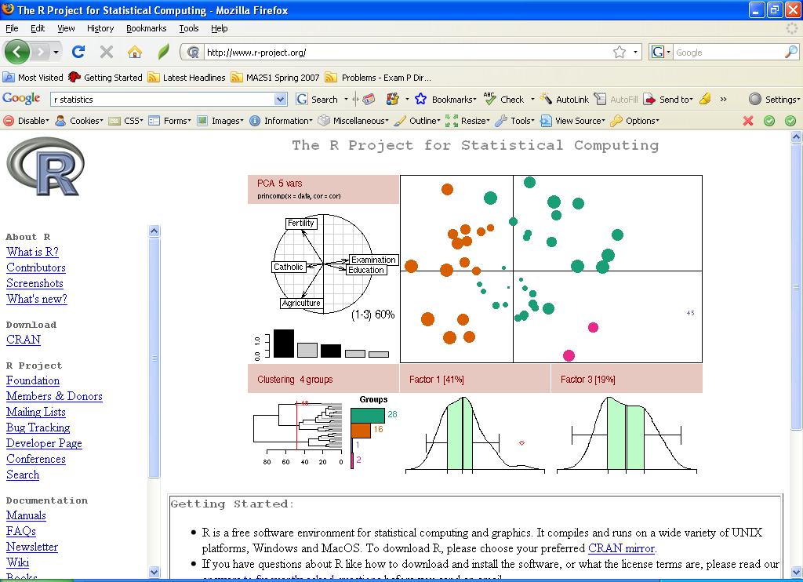Click the R logo image
This screenshot has height=582, width=803.
(x=45, y=167)
